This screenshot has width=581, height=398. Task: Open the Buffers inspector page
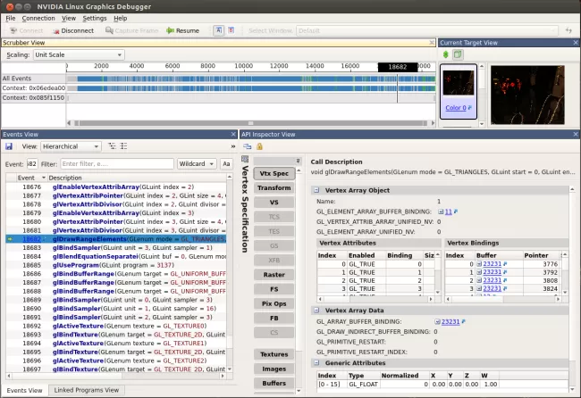[x=274, y=383]
